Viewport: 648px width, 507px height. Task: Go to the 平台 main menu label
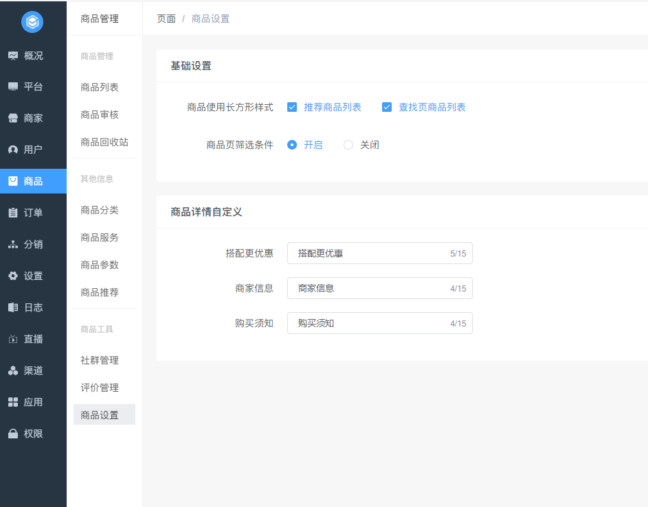click(34, 86)
